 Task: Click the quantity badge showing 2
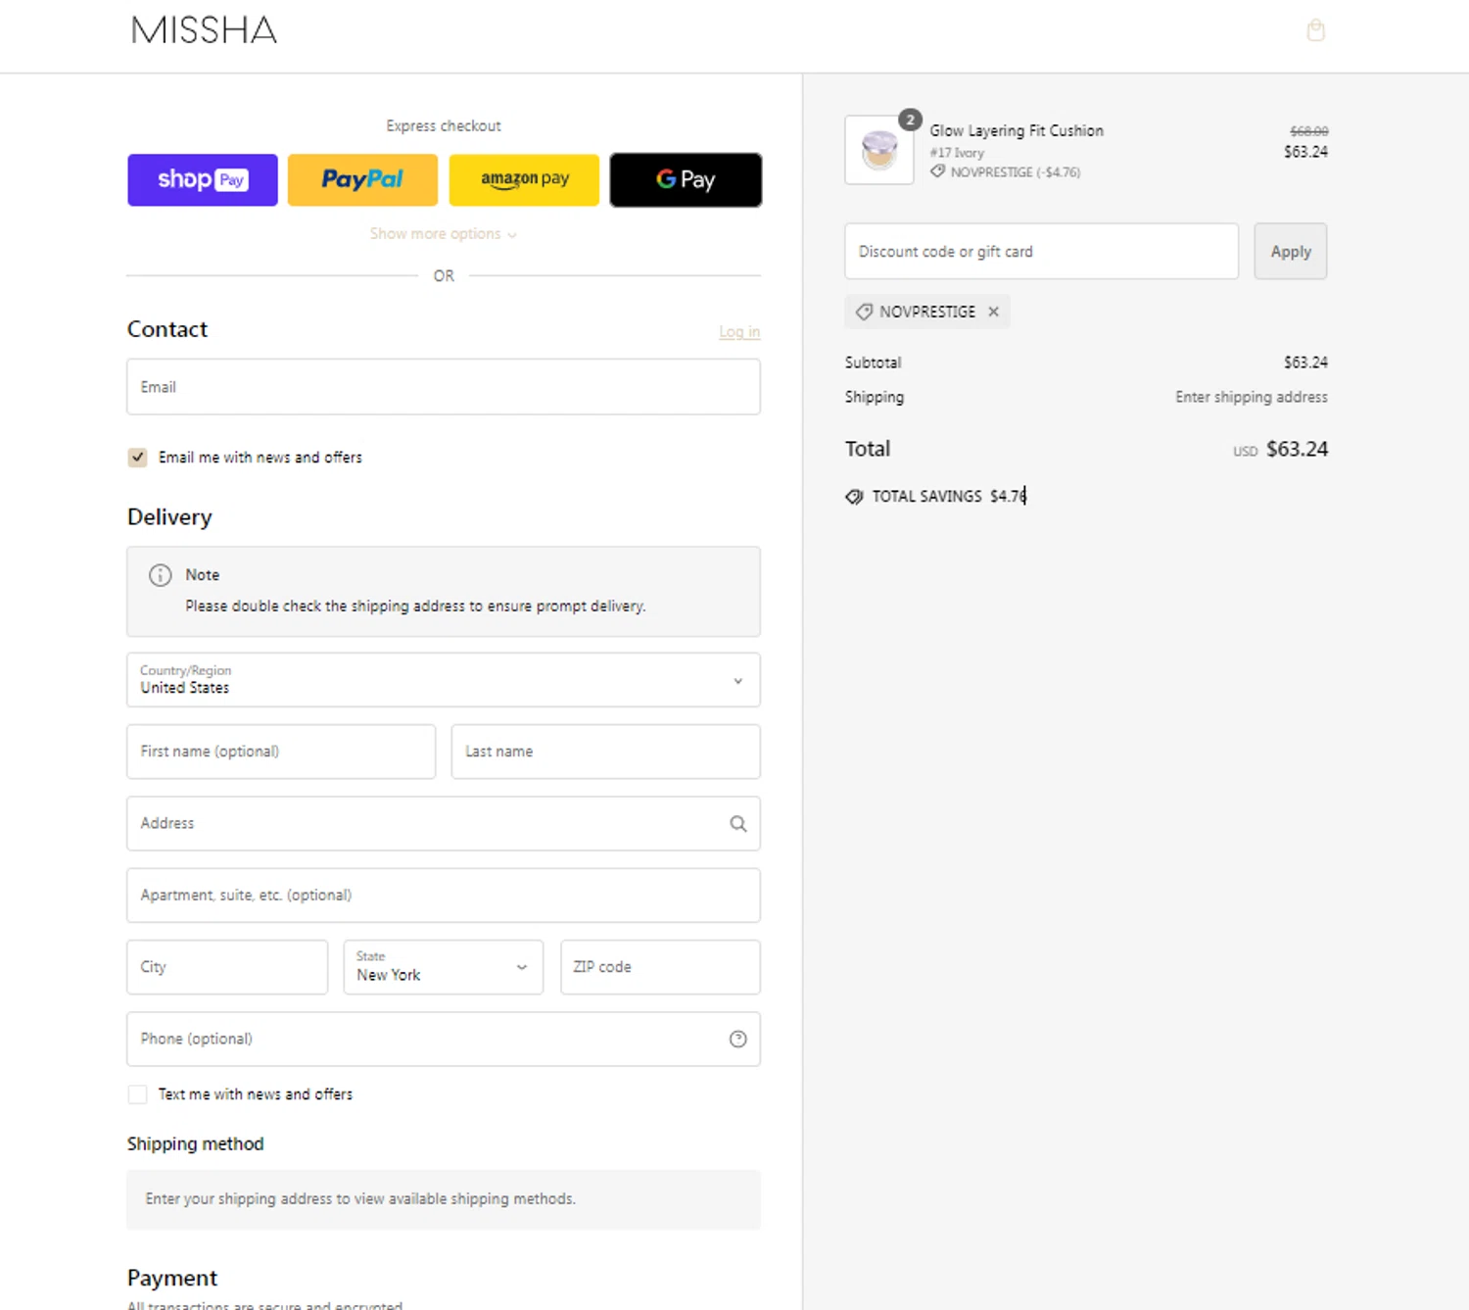pos(911,120)
